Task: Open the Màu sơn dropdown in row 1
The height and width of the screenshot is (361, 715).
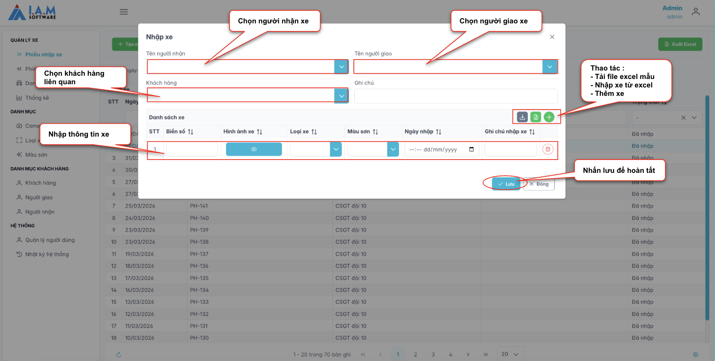Action: click(x=393, y=149)
